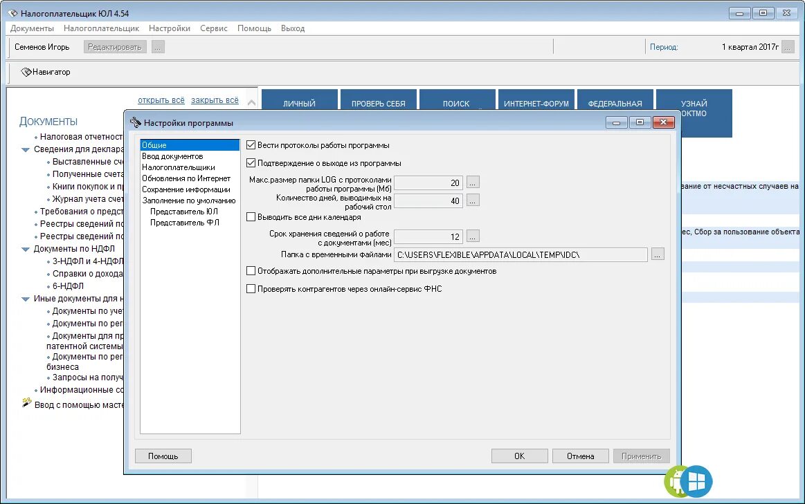Image resolution: width=805 pixels, height=504 pixels.
Task: Collapse navigator panel with up chevron
Action: tap(251, 102)
